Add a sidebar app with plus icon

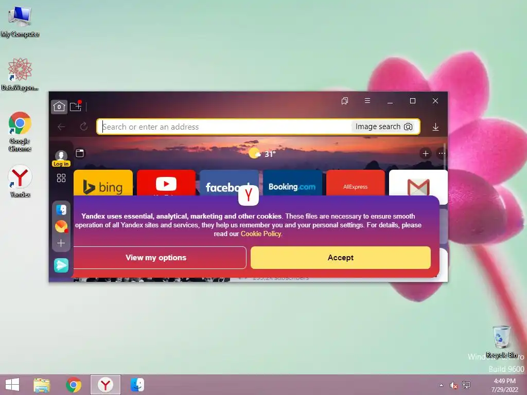(x=61, y=243)
